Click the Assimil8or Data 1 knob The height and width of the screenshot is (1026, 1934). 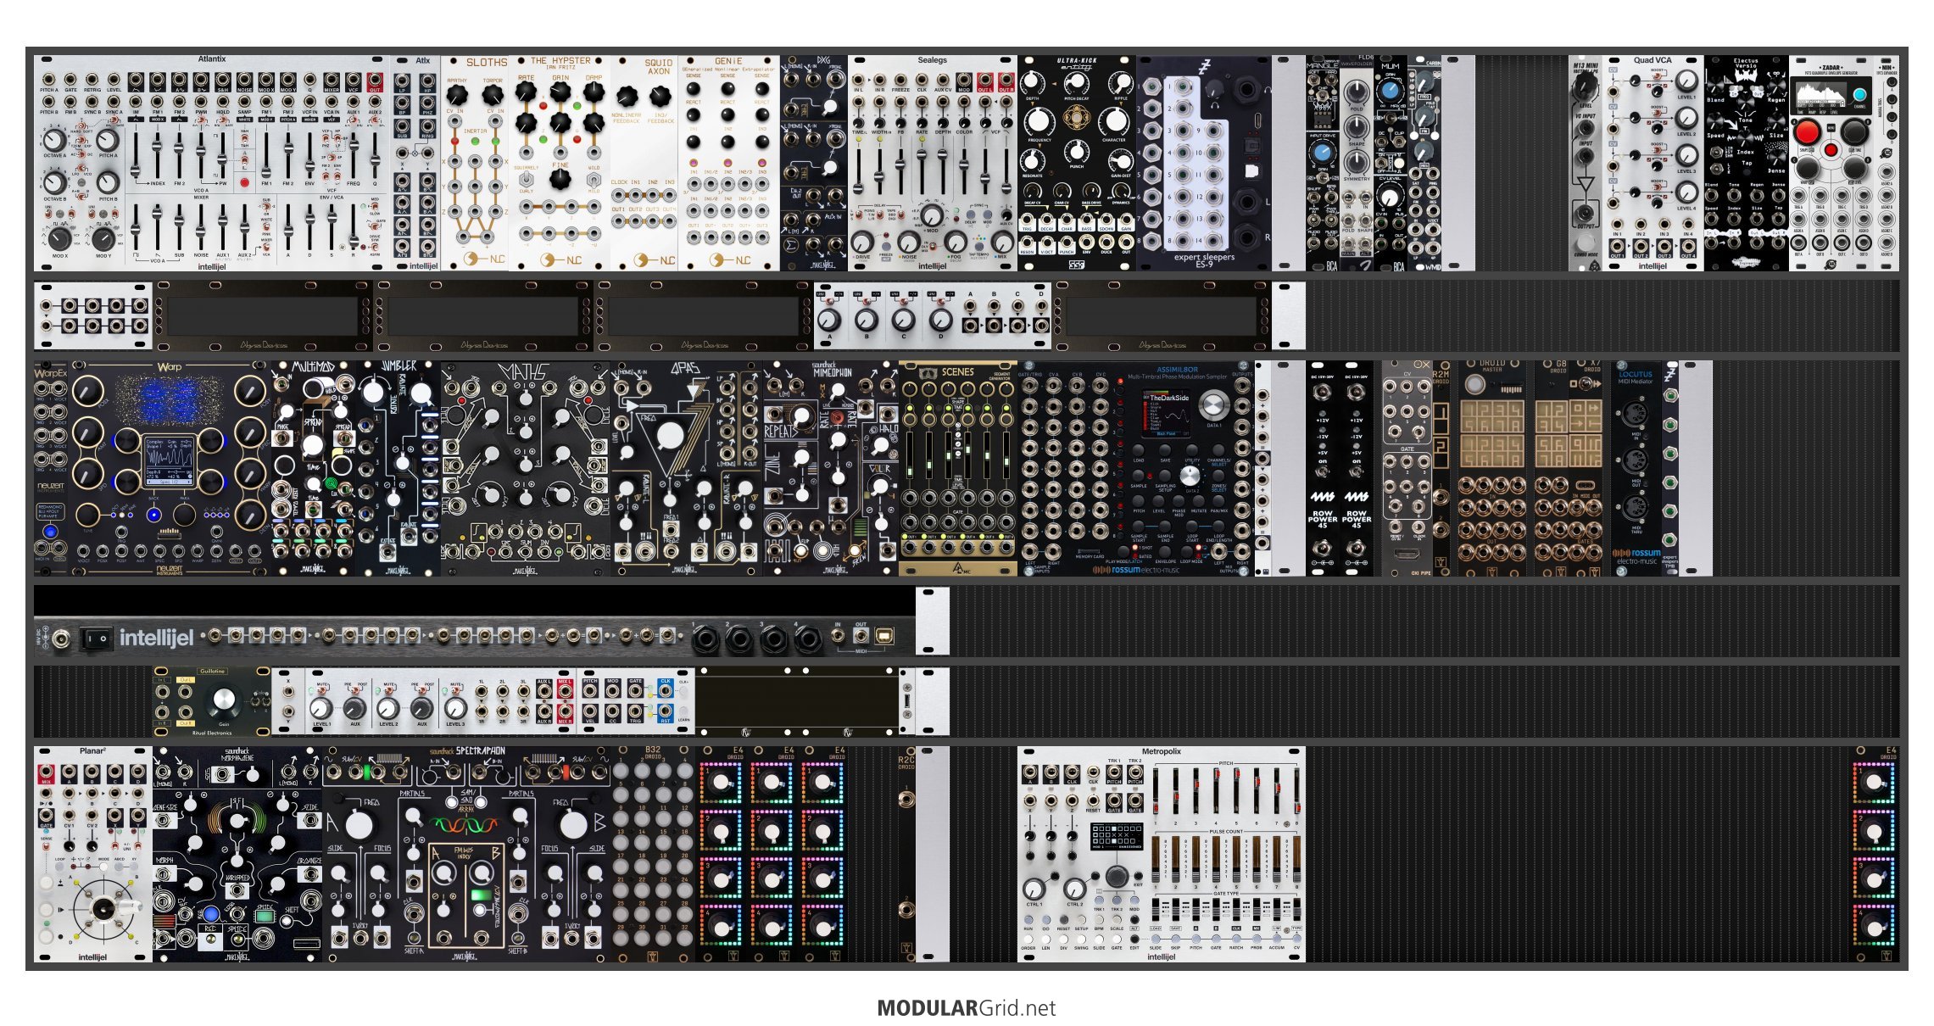click(1213, 405)
